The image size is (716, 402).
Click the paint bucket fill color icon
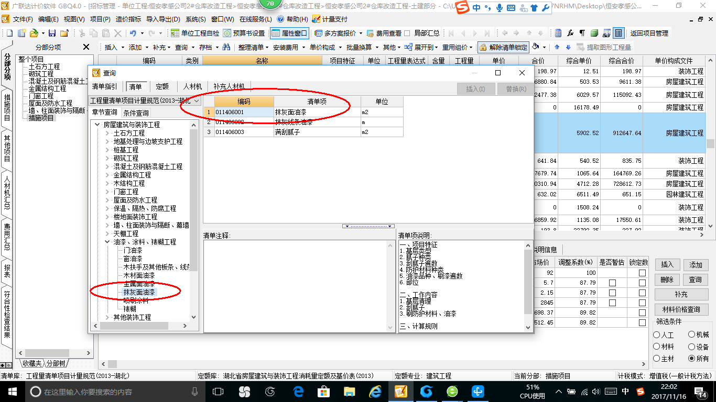536,47
